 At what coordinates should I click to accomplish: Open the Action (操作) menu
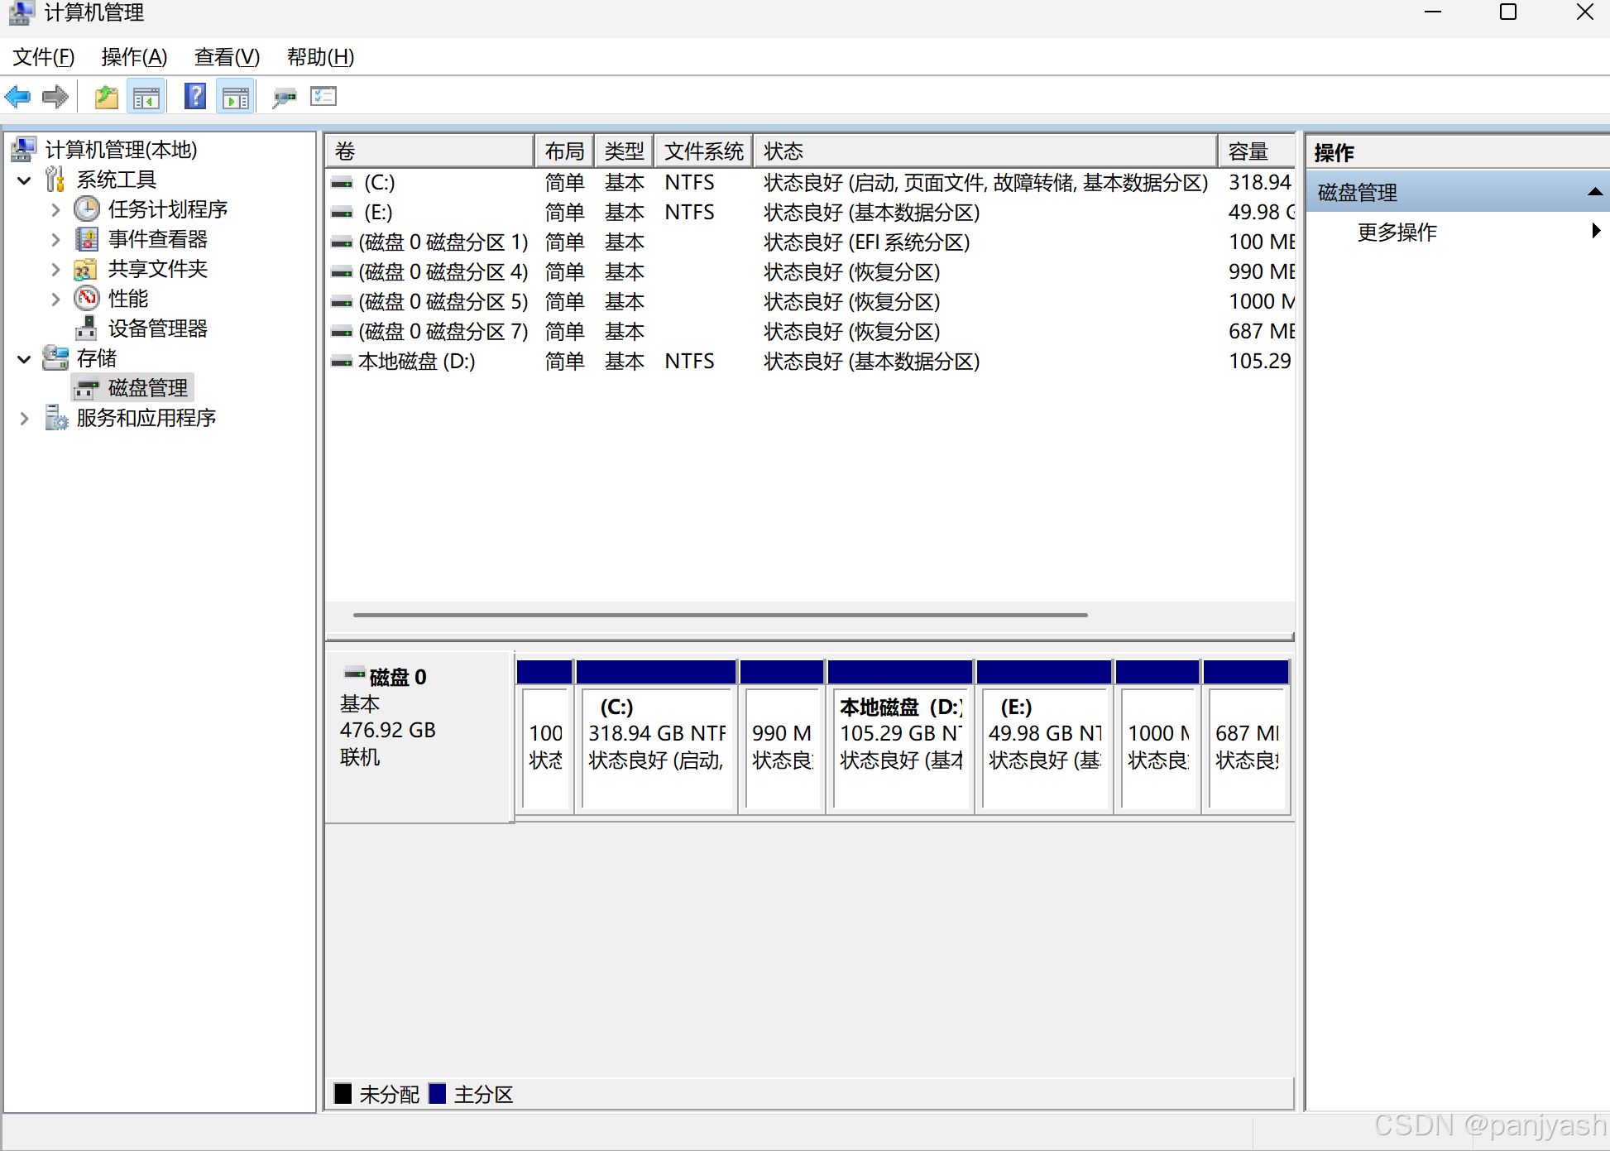(134, 57)
